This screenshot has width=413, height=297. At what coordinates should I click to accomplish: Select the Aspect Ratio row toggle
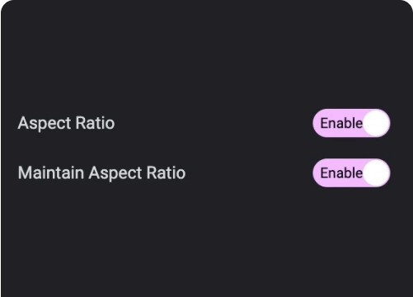[x=351, y=123]
